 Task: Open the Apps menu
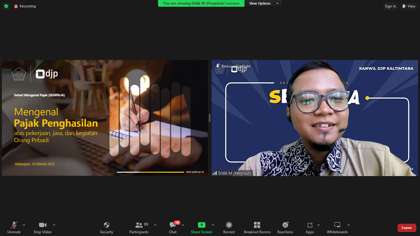tap(310, 227)
